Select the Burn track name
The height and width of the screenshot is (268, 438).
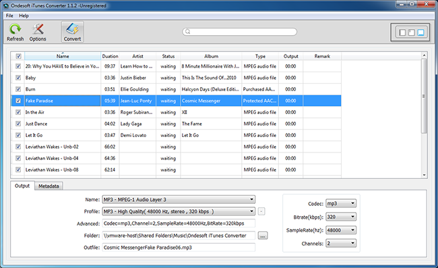(x=30, y=89)
